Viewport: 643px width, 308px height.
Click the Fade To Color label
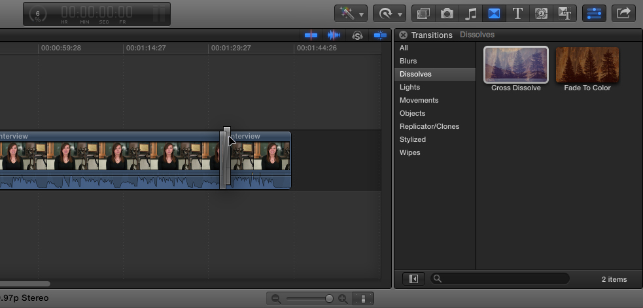[x=587, y=88]
